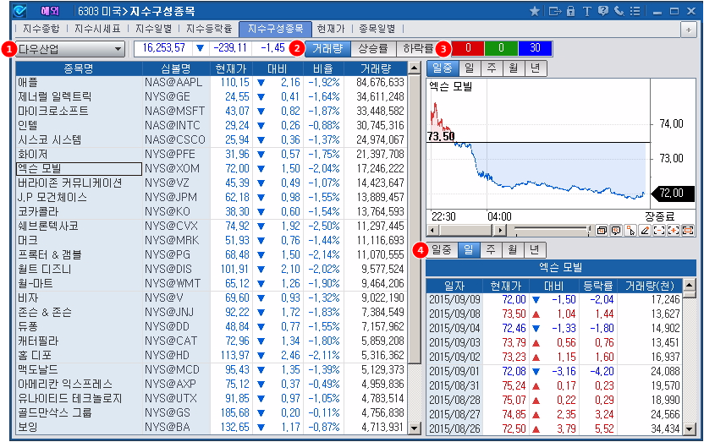This screenshot has width=704, height=442.
Task: Switch to 지수시세표 tab
Action: coord(97,29)
